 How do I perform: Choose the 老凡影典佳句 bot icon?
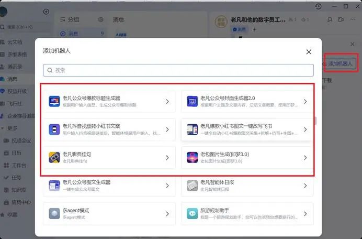click(x=54, y=158)
